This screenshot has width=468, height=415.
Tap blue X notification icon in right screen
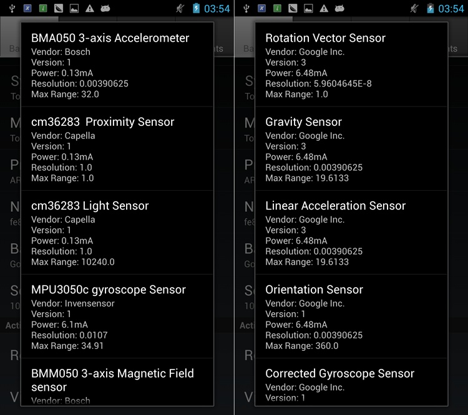point(261,8)
